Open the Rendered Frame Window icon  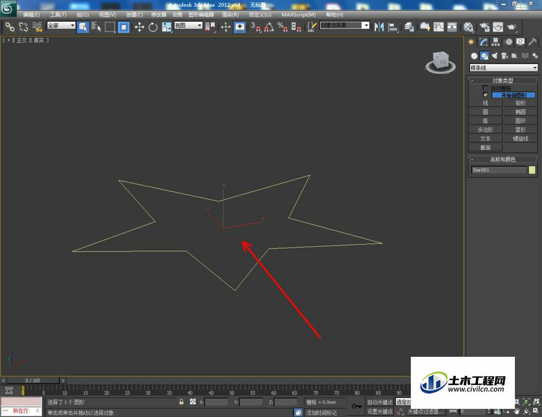(498, 27)
